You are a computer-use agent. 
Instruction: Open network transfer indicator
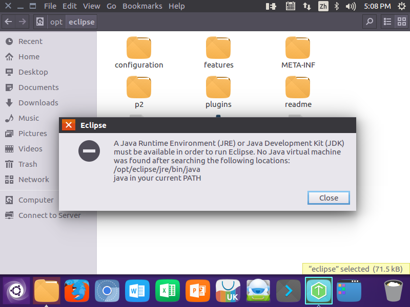coord(307,6)
